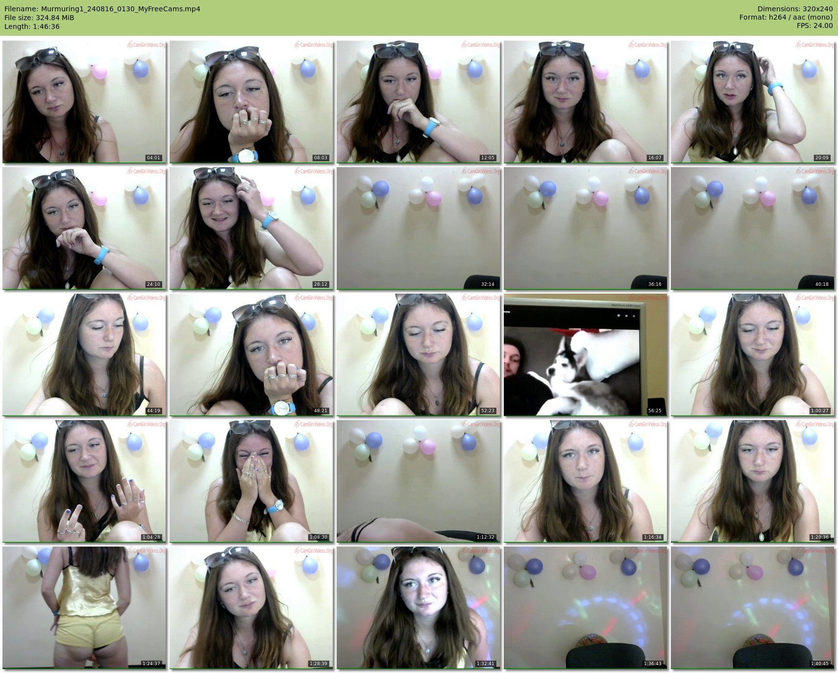
Task: Click the frame timed 1:04:28
Action: [84, 481]
